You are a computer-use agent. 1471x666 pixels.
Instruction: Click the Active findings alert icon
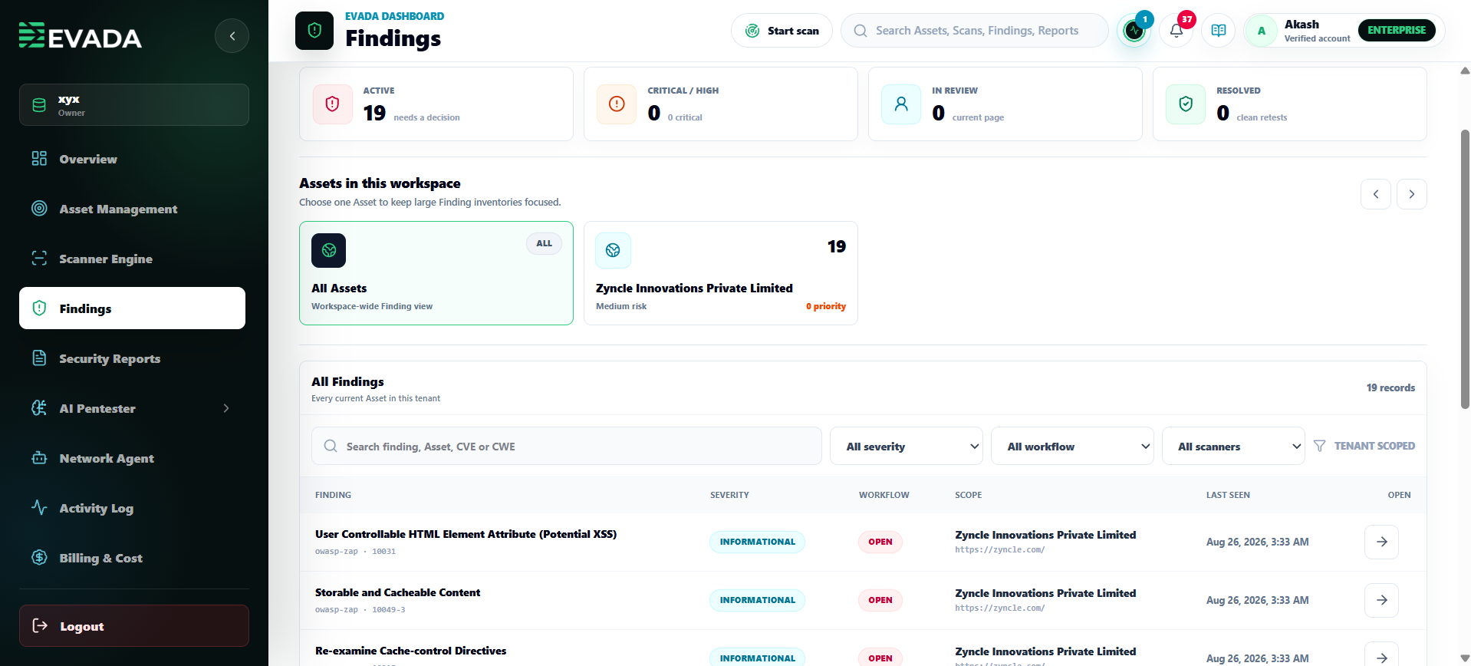click(x=332, y=104)
